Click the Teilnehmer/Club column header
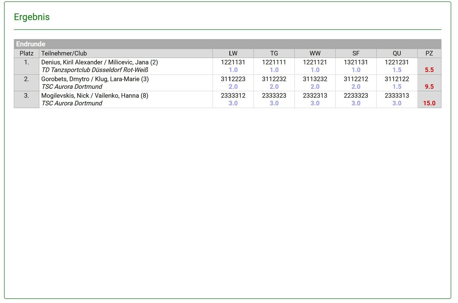Image resolution: width=458 pixels, height=303 pixels. pyautogui.click(x=64, y=53)
